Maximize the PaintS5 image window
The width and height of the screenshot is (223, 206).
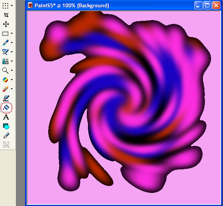[x=207, y=6]
